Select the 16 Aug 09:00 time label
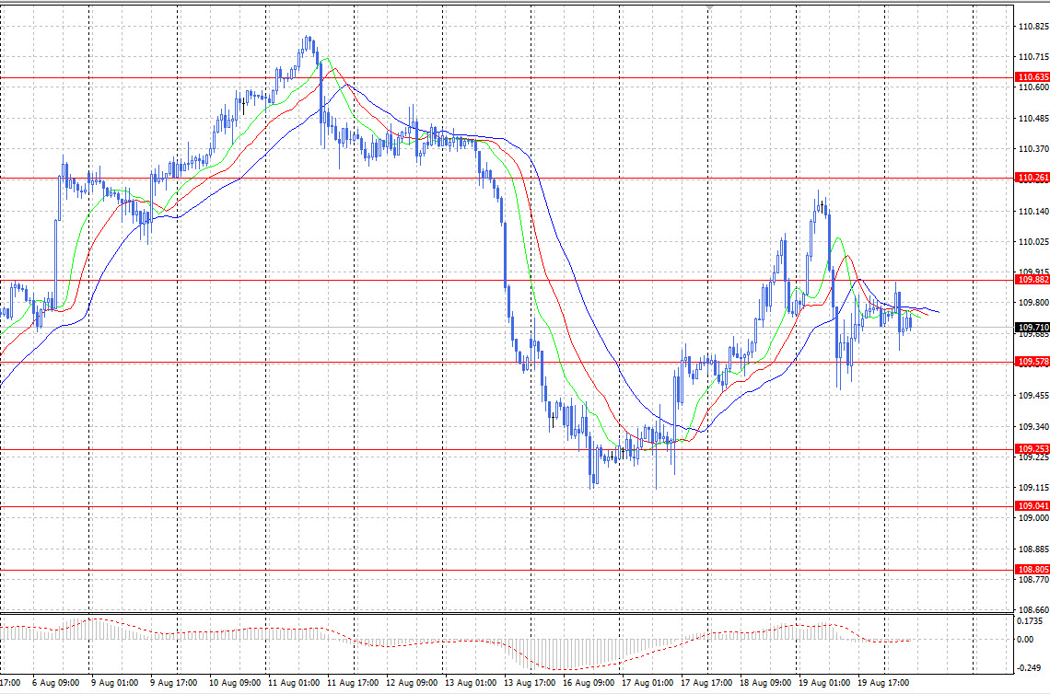Screen dimensions: 1050x694 pos(588,683)
